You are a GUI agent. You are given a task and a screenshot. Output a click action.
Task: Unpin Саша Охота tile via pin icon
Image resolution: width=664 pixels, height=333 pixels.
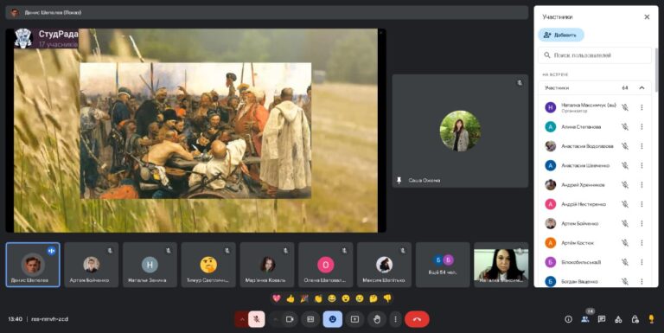coord(399,180)
